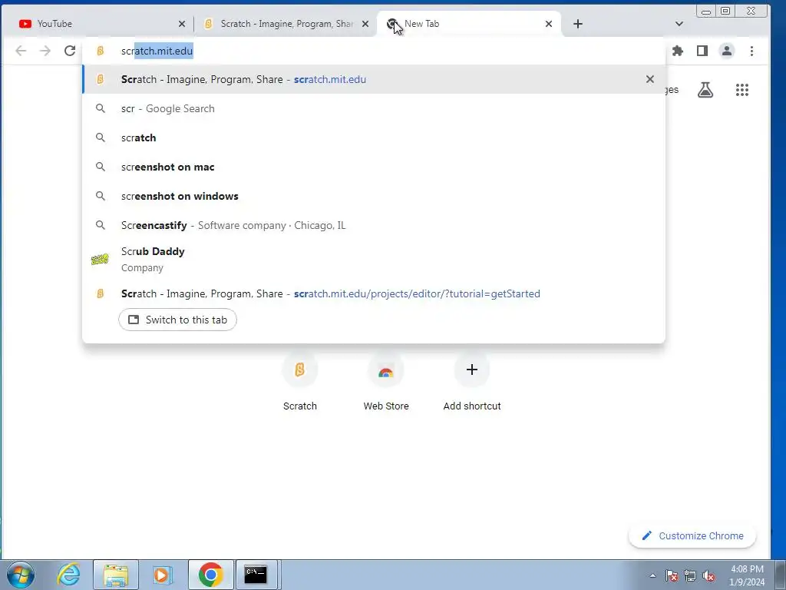Screen dimensions: 786x590
Task: Select 'screenshot on windows' suggestion
Action: [x=374, y=196]
